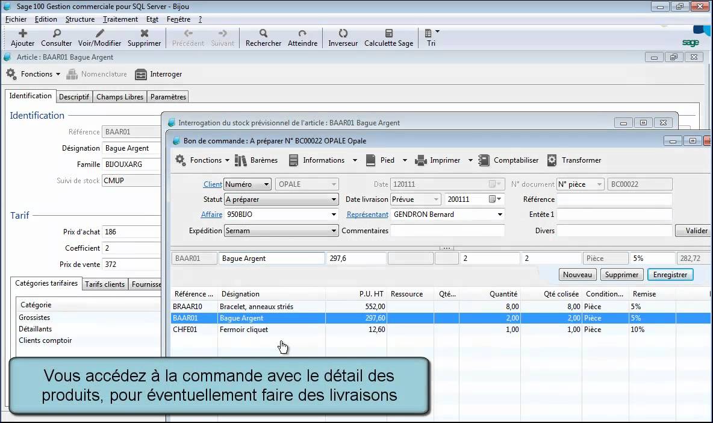Viewport: 713px width, 423px height.
Task: Click the Interroger icon in Article window
Action: pyautogui.click(x=141, y=74)
